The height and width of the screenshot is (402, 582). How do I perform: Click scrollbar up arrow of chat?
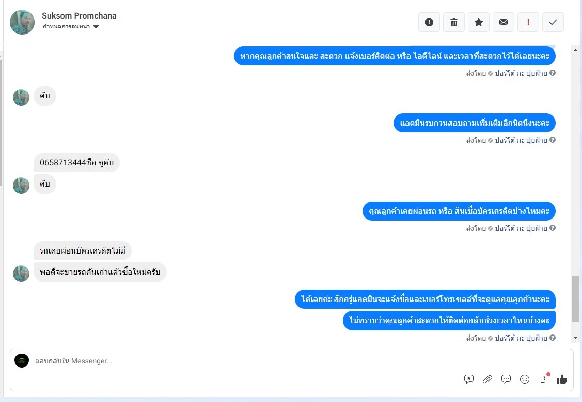click(x=575, y=50)
